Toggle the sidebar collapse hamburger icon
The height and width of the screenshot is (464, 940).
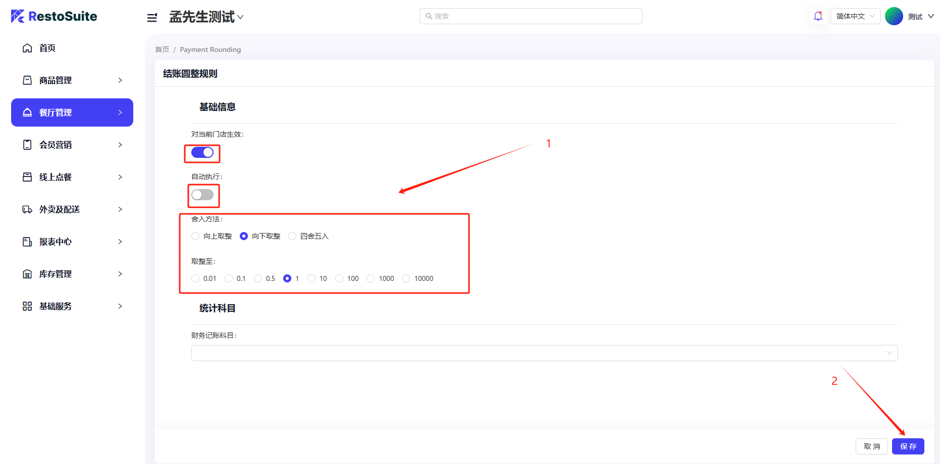tap(152, 18)
